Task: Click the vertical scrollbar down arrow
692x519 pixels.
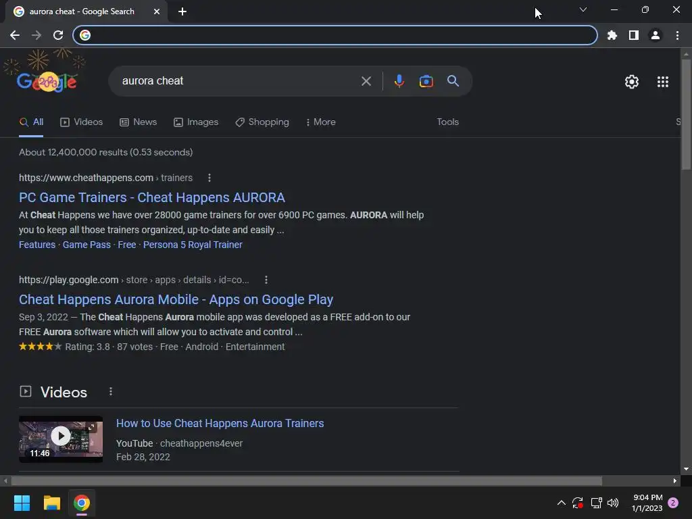Action: [686, 469]
